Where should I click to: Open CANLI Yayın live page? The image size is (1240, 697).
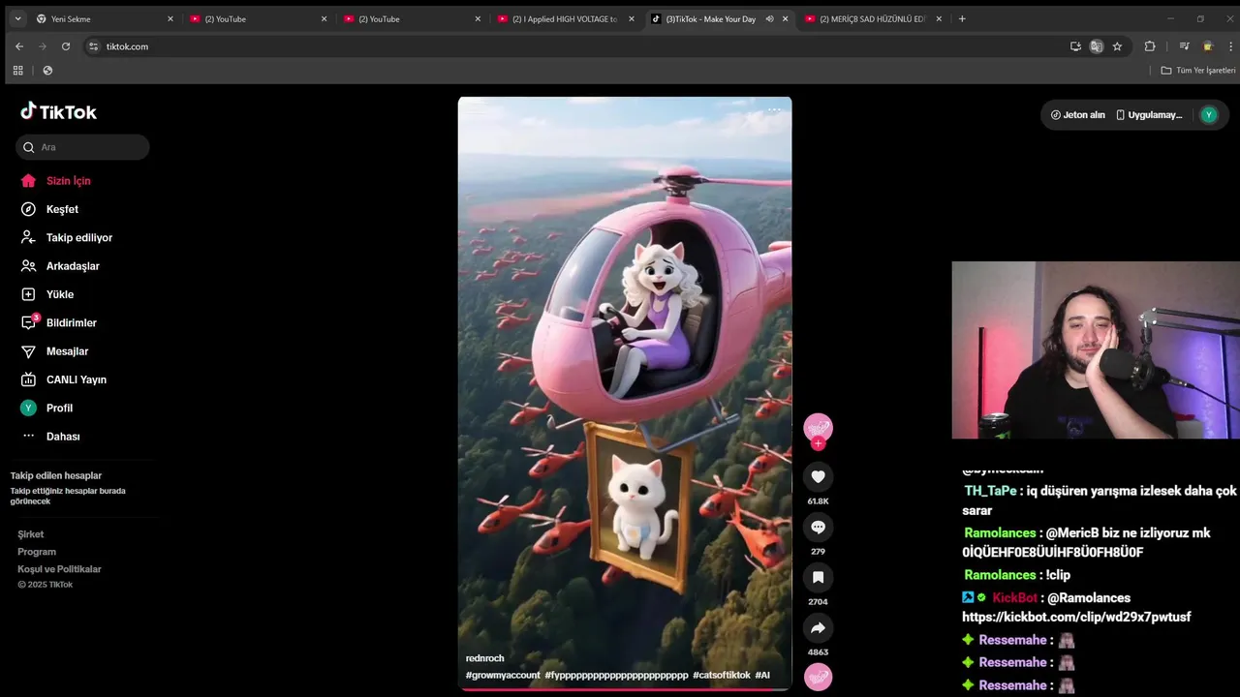pyautogui.click(x=64, y=379)
